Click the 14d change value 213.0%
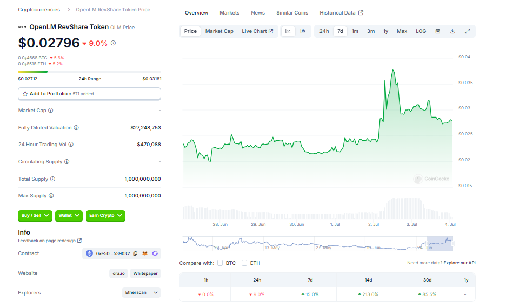This screenshot has height=302, width=526. [x=368, y=294]
